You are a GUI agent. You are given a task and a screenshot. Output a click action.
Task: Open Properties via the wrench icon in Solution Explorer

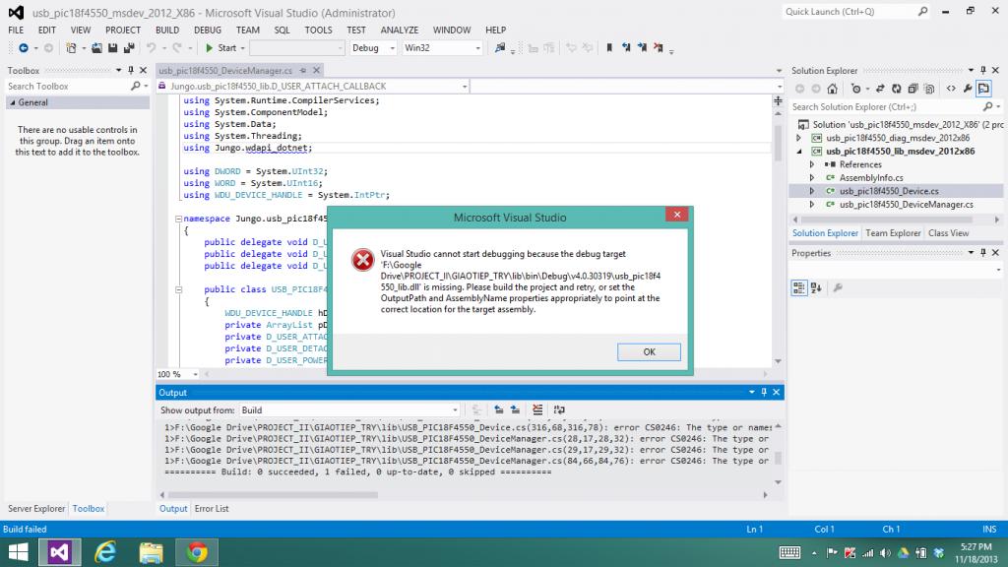969,89
